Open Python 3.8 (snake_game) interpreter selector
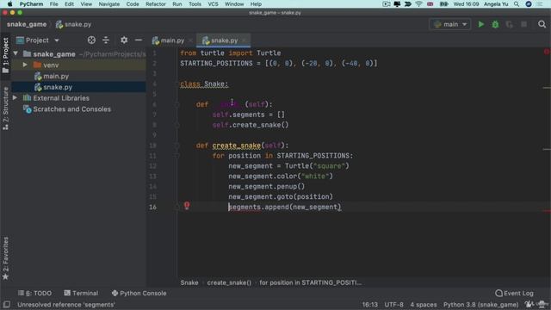This screenshot has height=310, width=551. tap(480, 304)
